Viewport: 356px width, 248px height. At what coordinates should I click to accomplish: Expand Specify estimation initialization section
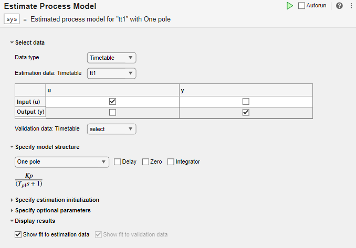[12, 200]
